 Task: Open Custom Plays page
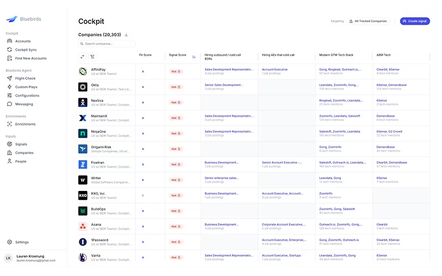tap(26, 87)
